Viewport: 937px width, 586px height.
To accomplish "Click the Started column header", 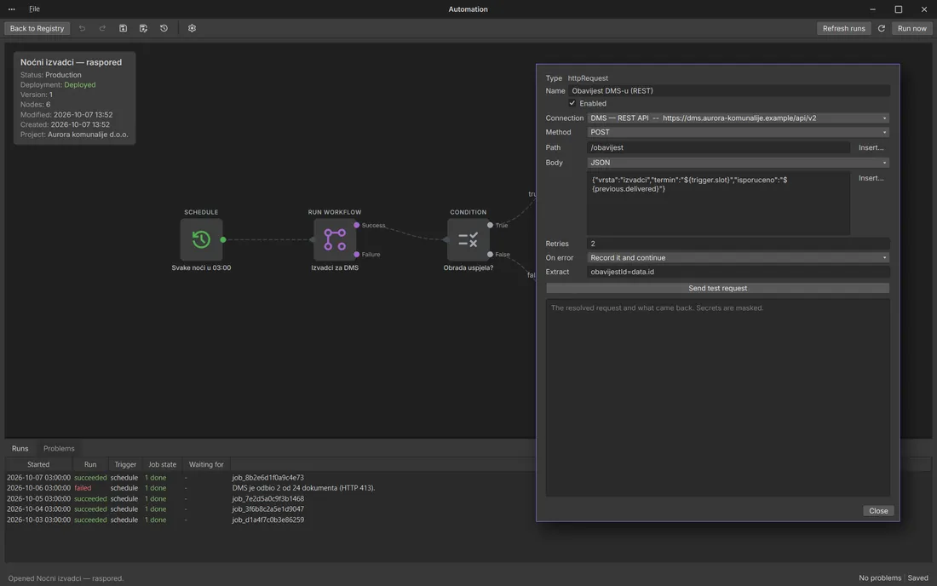I will click(38, 464).
